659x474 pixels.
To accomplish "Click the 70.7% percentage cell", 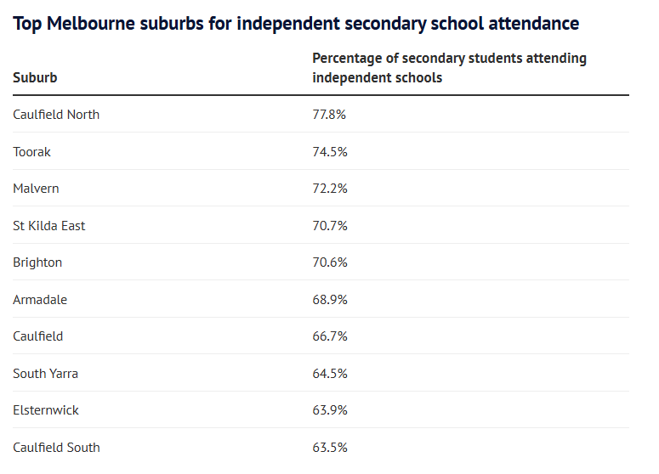I will click(x=330, y=225).
